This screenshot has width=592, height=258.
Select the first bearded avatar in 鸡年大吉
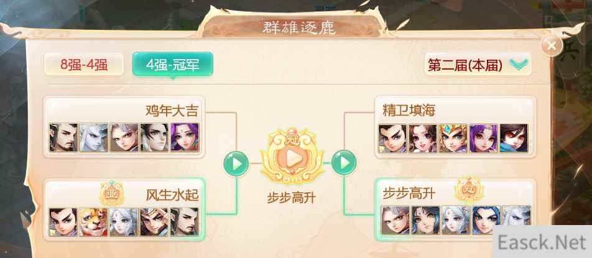tap(63, 137)
